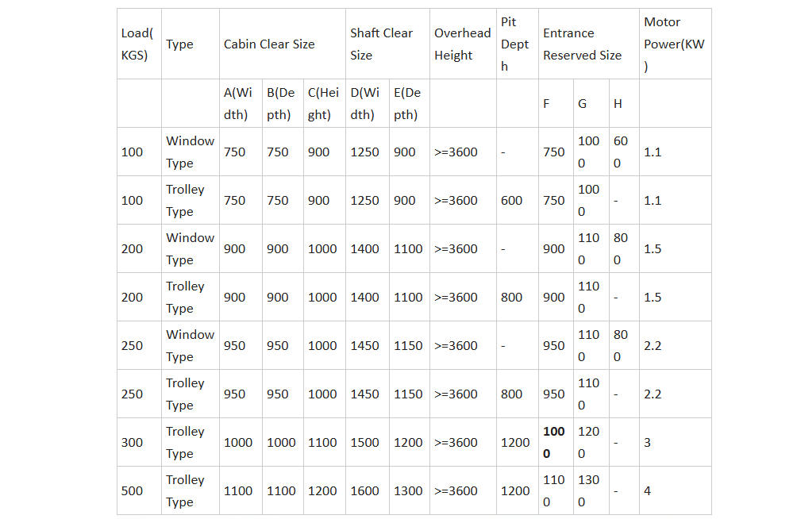The height and width of the screenshot is (519, 797).
Task: Click the "Load(KGS)" column header cell
Action: click(138, 44)
